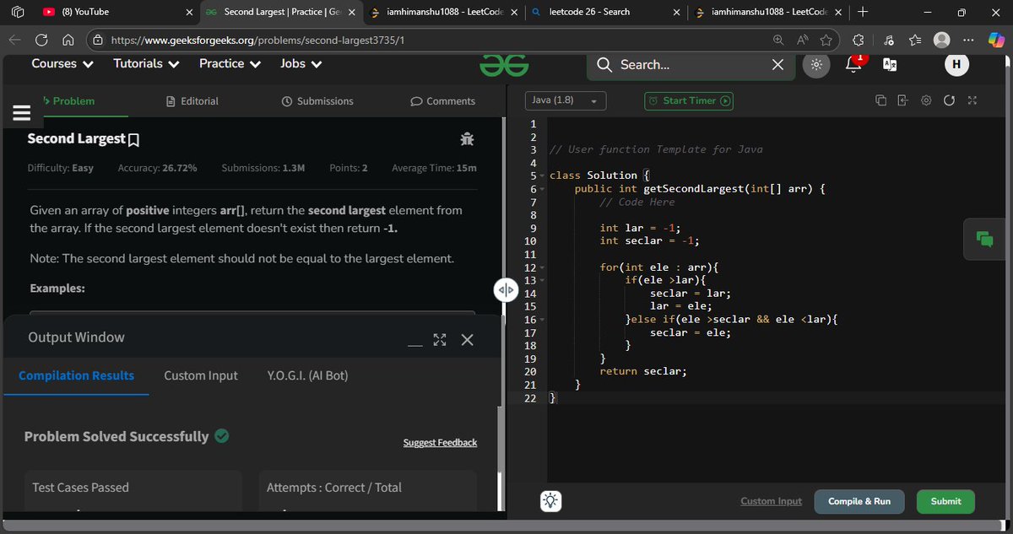Expand the Tutorials dropdown

[x=146, y=63]
